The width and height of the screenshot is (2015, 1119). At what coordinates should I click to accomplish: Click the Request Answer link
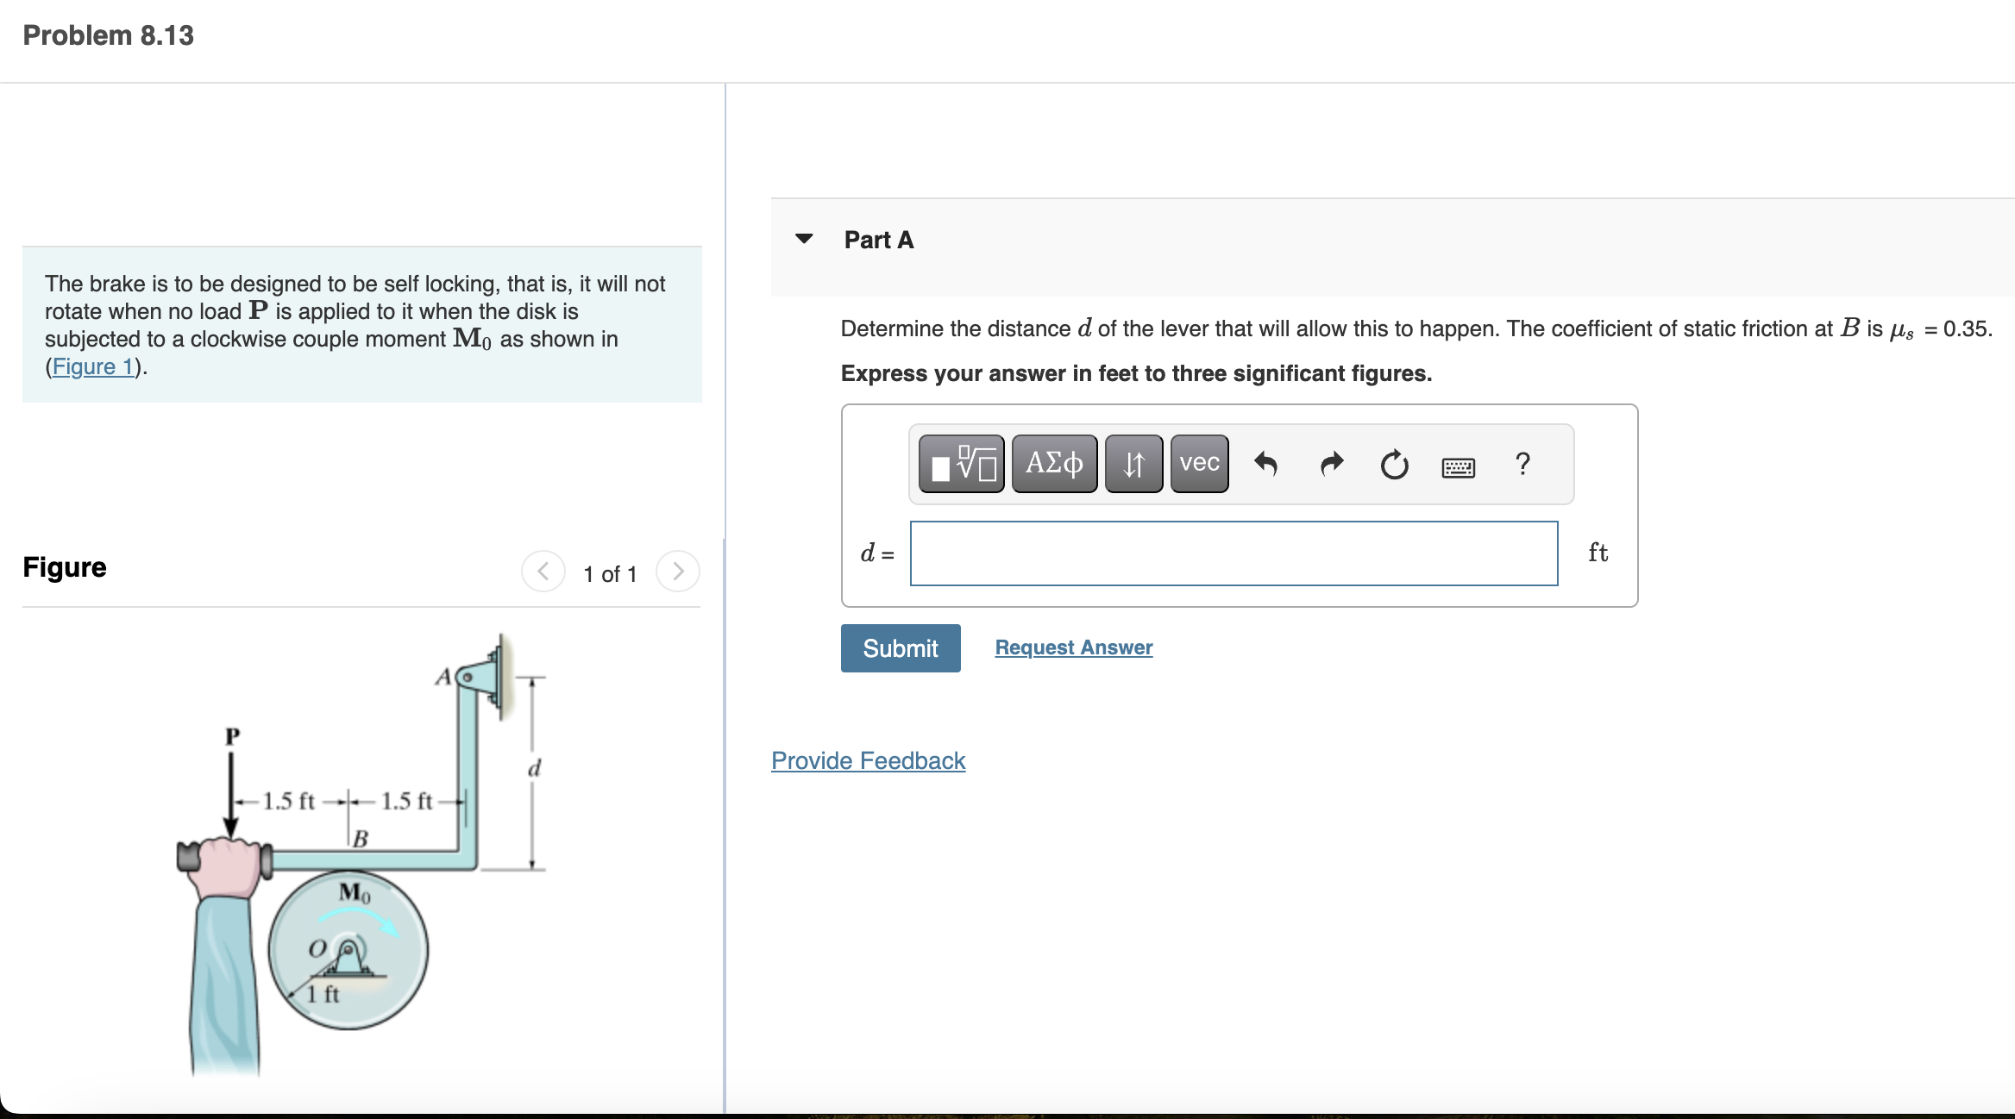click(1073, 647)
